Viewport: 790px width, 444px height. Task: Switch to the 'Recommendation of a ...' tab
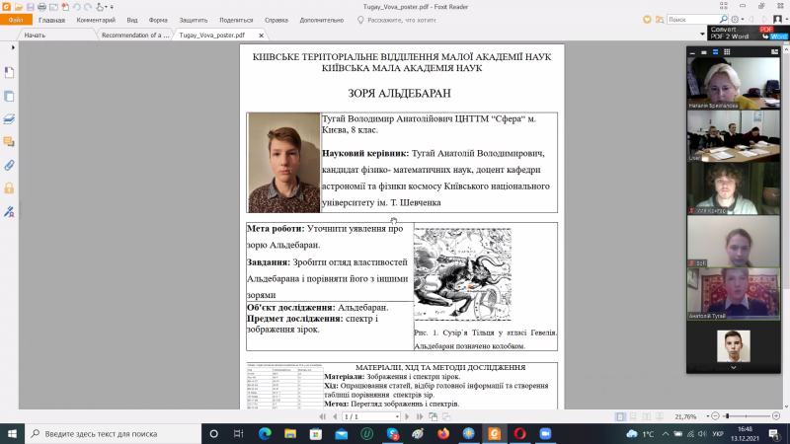click(135, 36)
